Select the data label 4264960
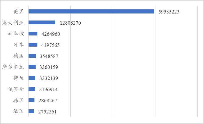 point(51,34)
